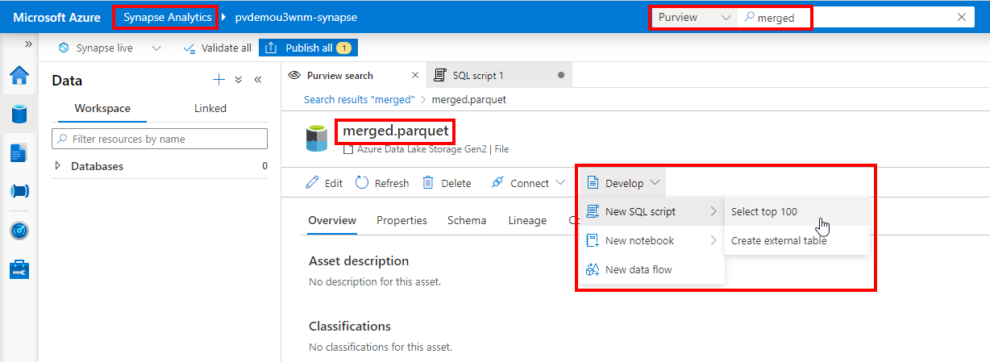Click the Classifications heading
The image size is (990, 362).
(x=350, y=326)
